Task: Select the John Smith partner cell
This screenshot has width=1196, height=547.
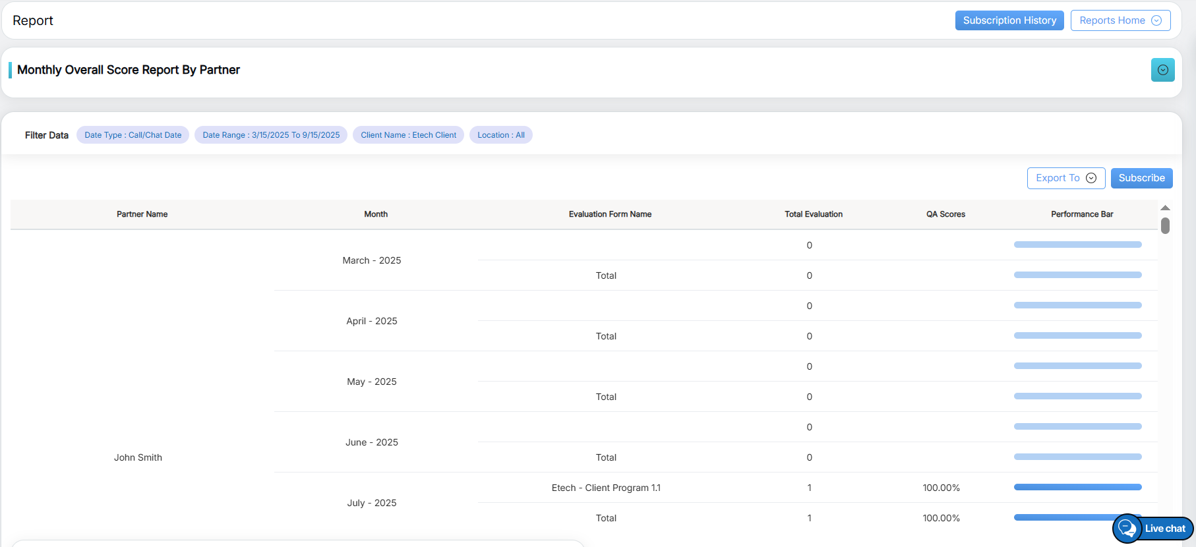Action: coord(138,457)
